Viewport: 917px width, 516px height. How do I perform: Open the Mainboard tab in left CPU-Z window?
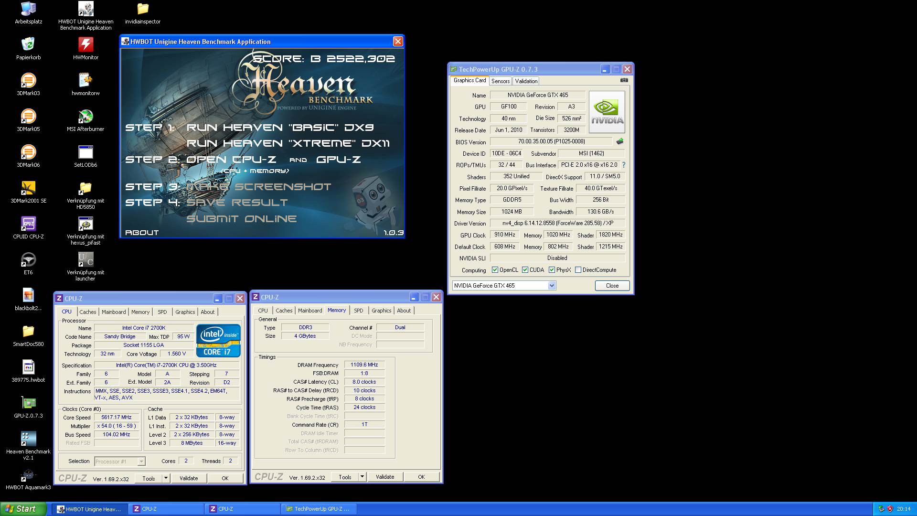click(114, 312)
